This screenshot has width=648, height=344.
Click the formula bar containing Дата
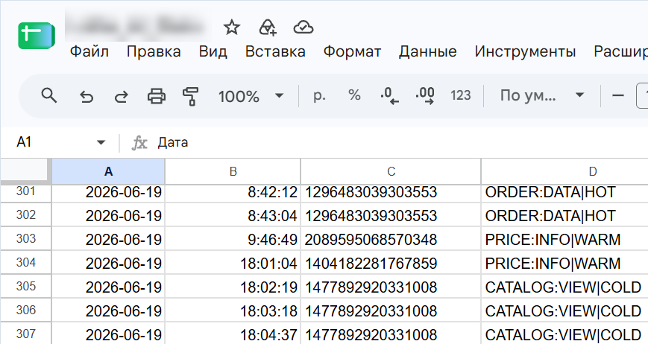[401, 143]
